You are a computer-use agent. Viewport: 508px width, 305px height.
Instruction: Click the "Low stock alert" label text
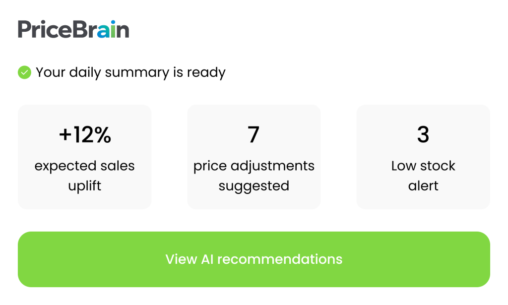tap(423, 176)
